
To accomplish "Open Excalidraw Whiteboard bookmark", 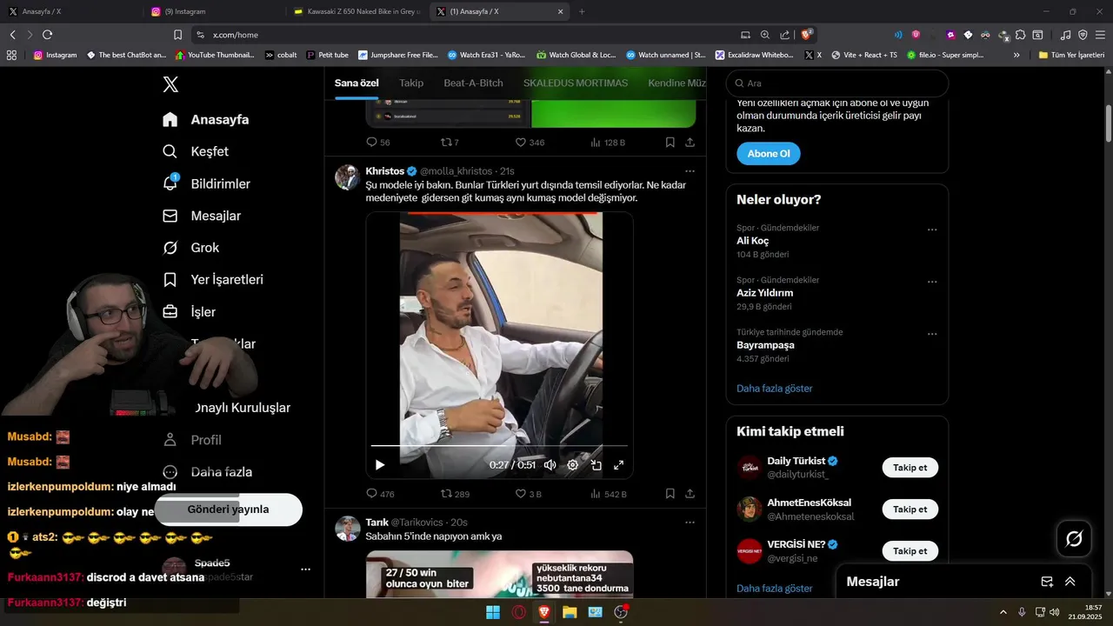I will (x=754, y=55).
